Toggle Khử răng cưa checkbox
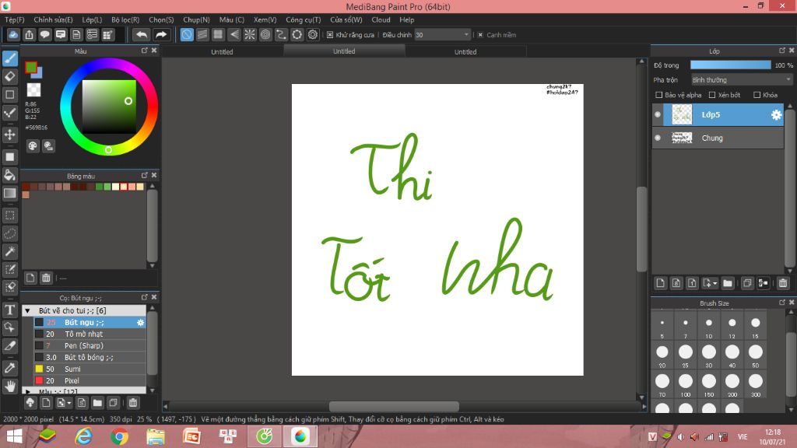This screenshot has width=797, height=448. 330,34
